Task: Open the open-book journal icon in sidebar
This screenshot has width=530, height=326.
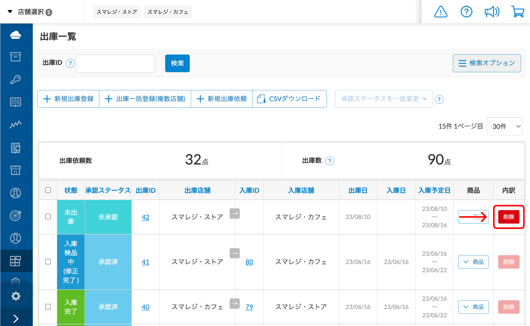Action: pyautogui.click(x=15, y=102)
